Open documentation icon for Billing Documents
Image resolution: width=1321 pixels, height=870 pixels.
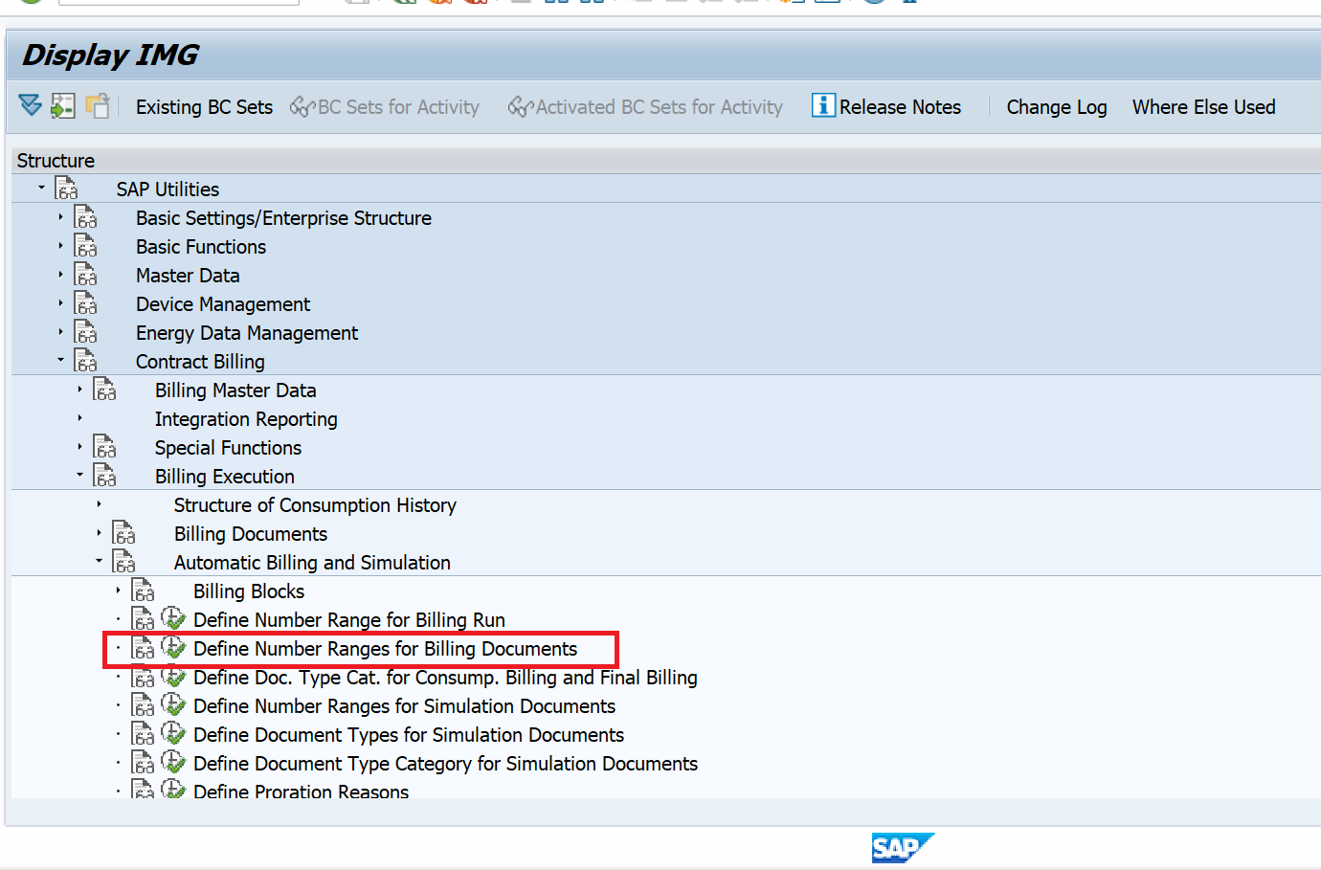123,533
